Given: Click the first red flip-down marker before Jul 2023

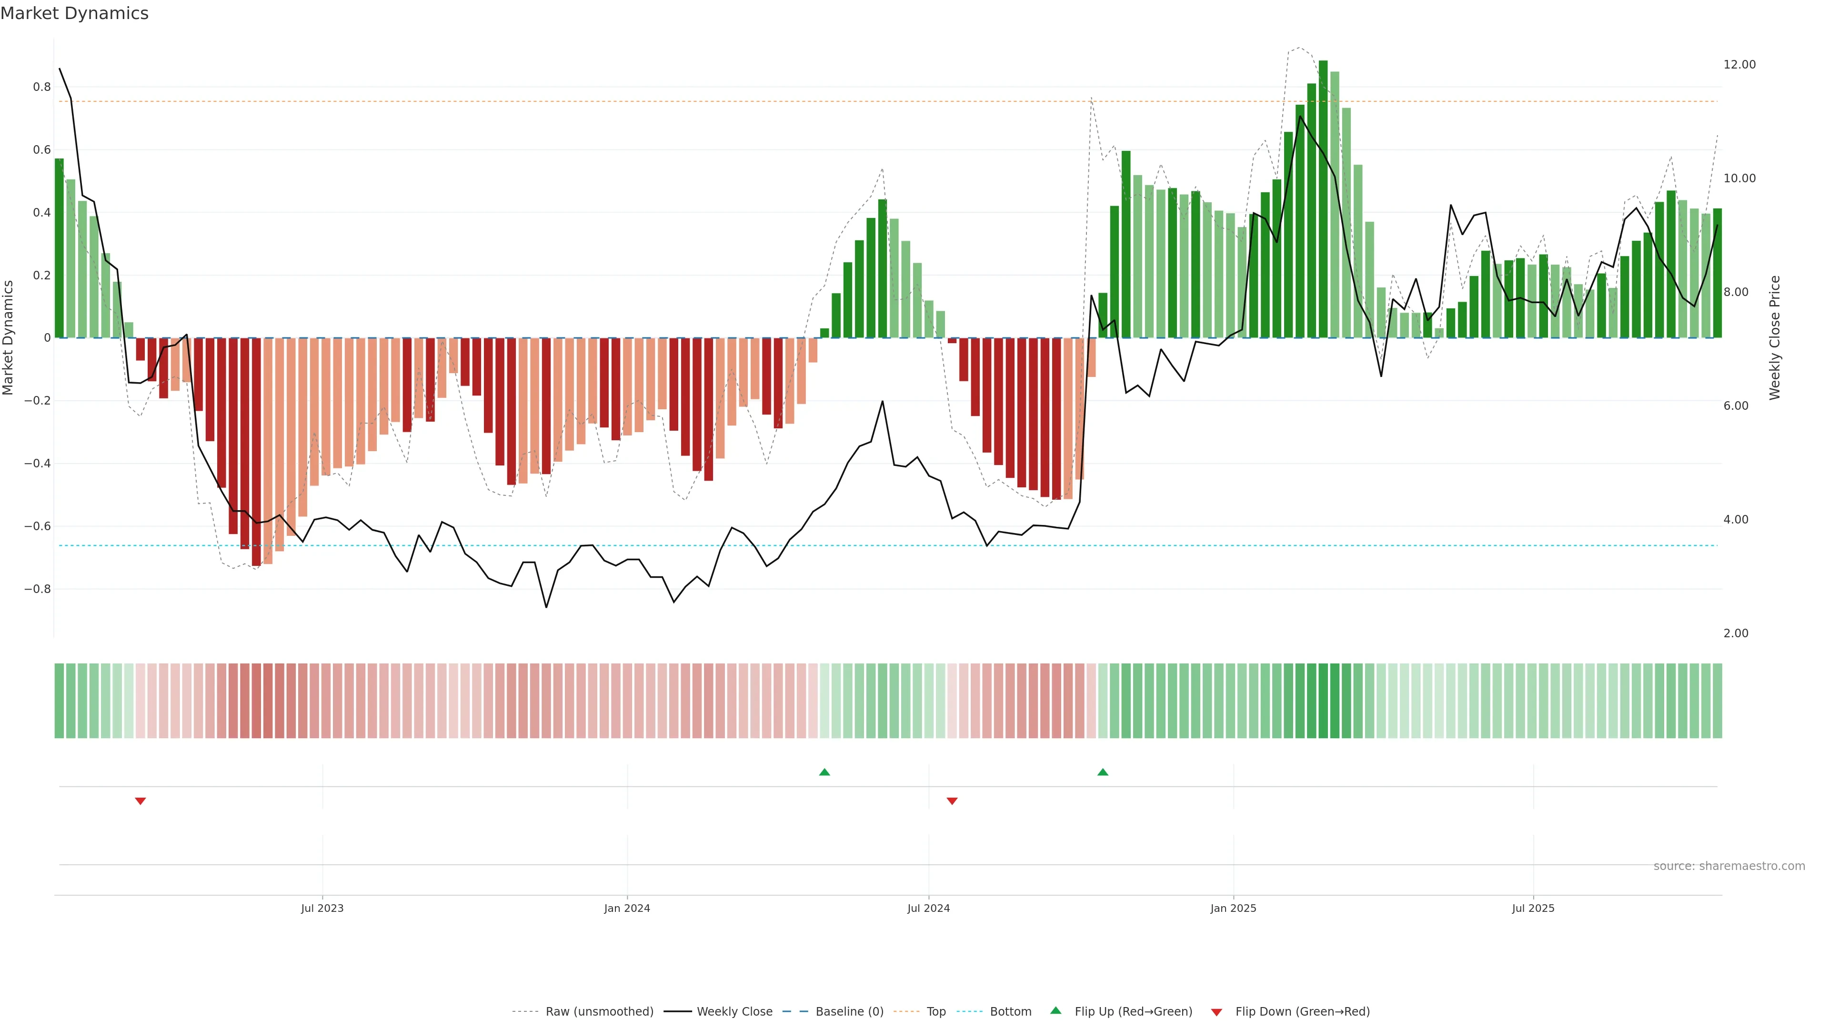Looking at the screenshot, I should click(141, 801).
